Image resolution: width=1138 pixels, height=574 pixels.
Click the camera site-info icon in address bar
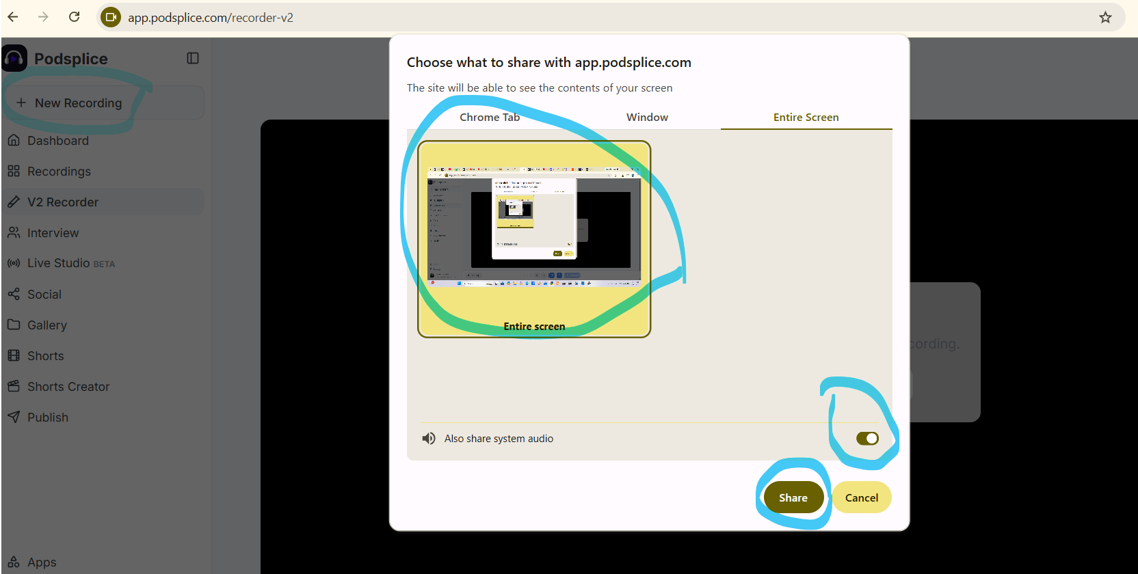tap(111, 17)
